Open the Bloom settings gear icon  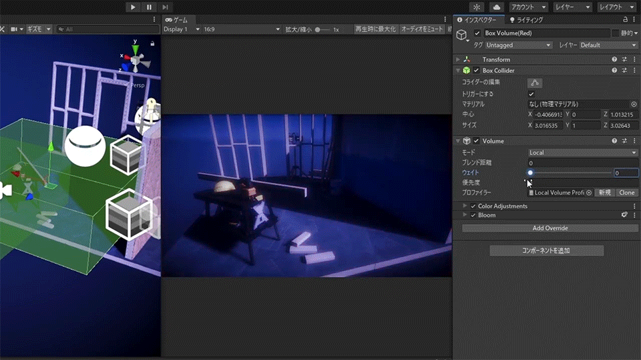click(625, 215)
